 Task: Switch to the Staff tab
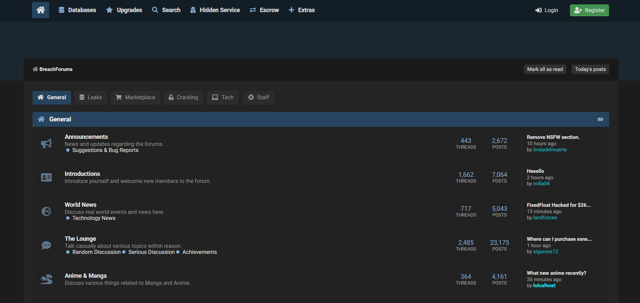[258, 98]
